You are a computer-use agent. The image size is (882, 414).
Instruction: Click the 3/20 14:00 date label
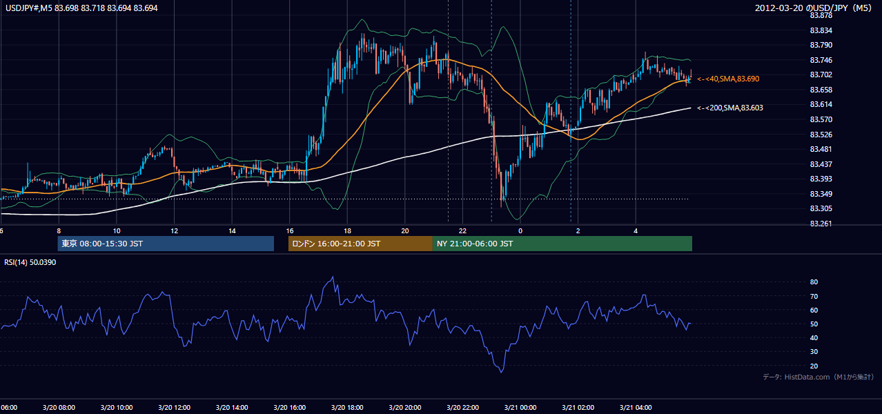tap(233, 407)
